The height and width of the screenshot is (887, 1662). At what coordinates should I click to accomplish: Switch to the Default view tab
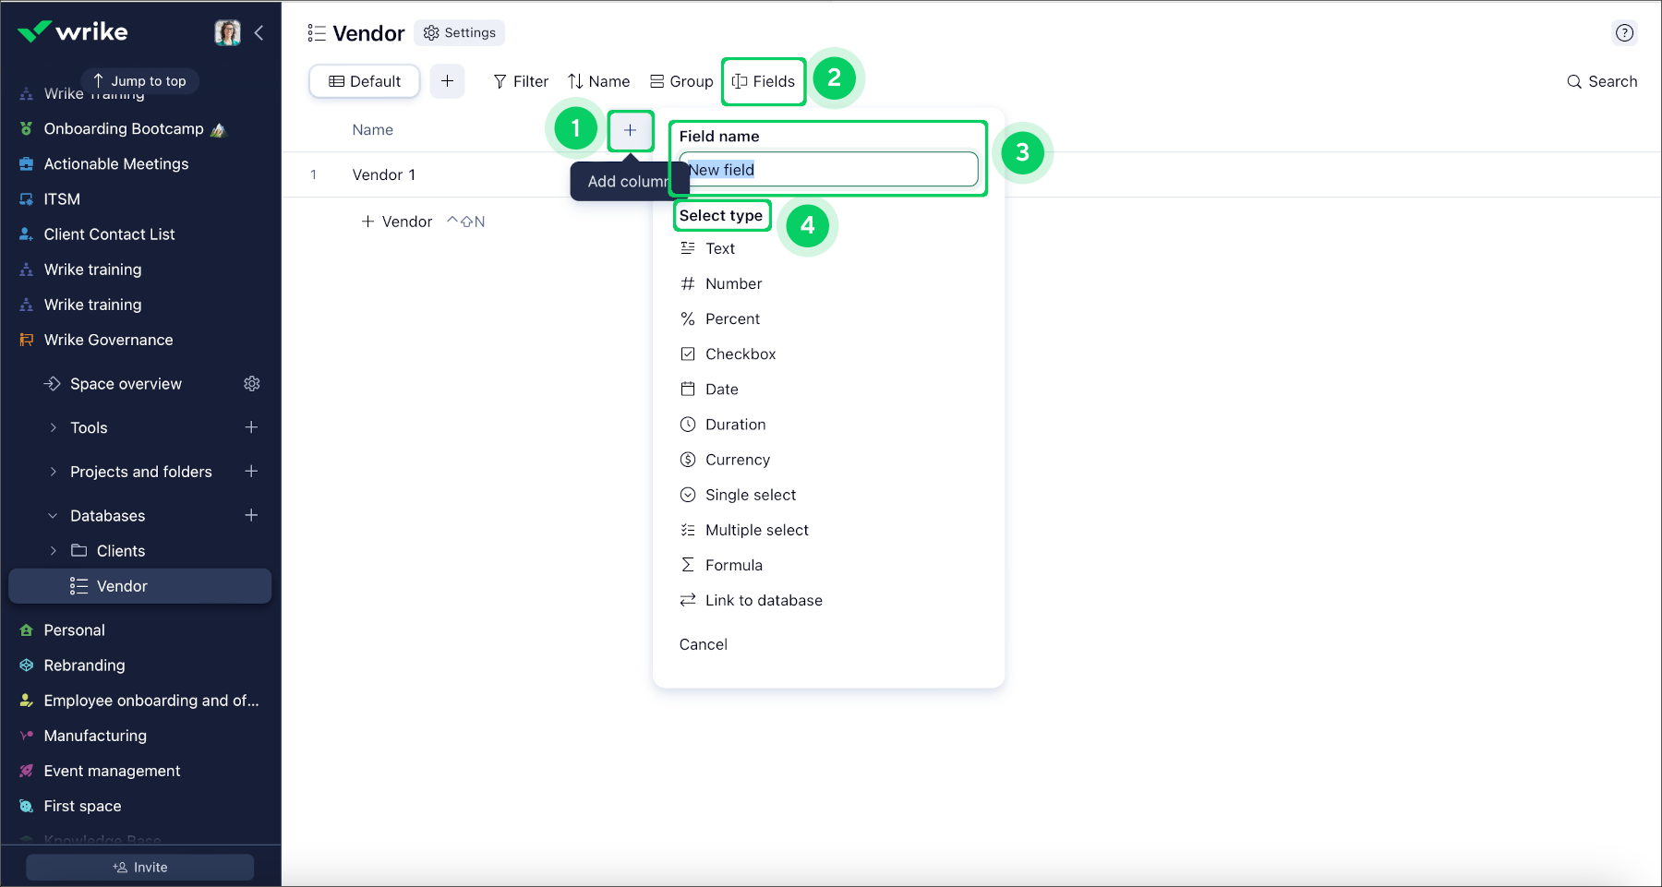tap(364, 81)
